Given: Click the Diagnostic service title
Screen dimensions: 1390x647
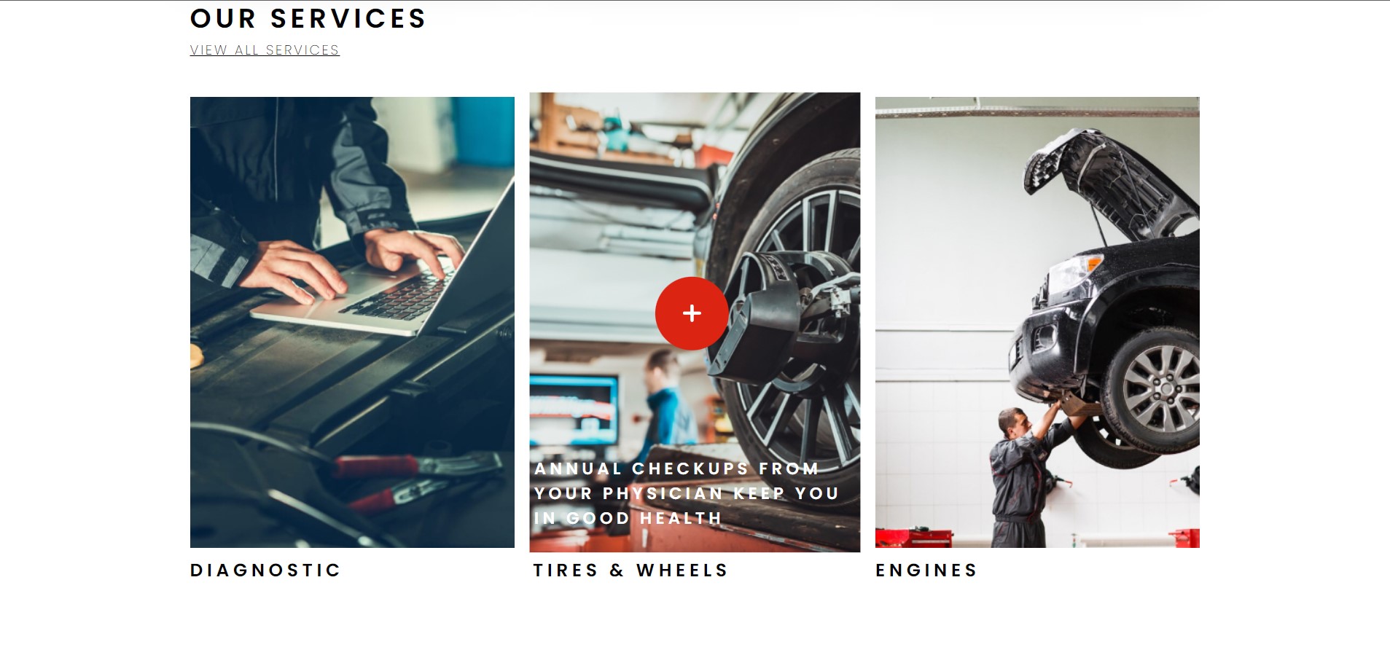Looking at the screenshot, I should coord(265,570).
